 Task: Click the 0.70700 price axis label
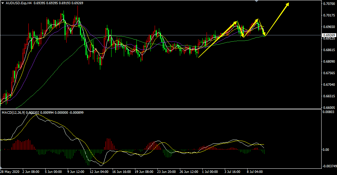tap(329, 4)
